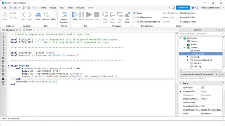This screenshot has width=225, height=126.
Task: Click the new file icon in quick access
Action: pyautogui.click(x=11, y=8)
